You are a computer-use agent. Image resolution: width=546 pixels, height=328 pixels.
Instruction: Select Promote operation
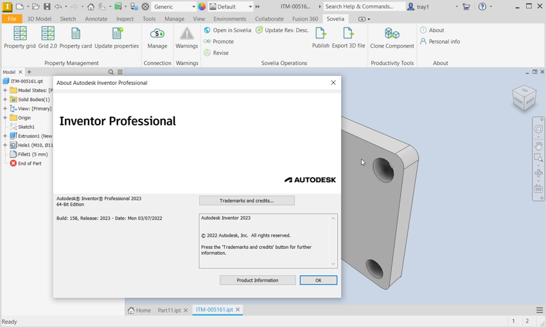[x=218, y=41]
